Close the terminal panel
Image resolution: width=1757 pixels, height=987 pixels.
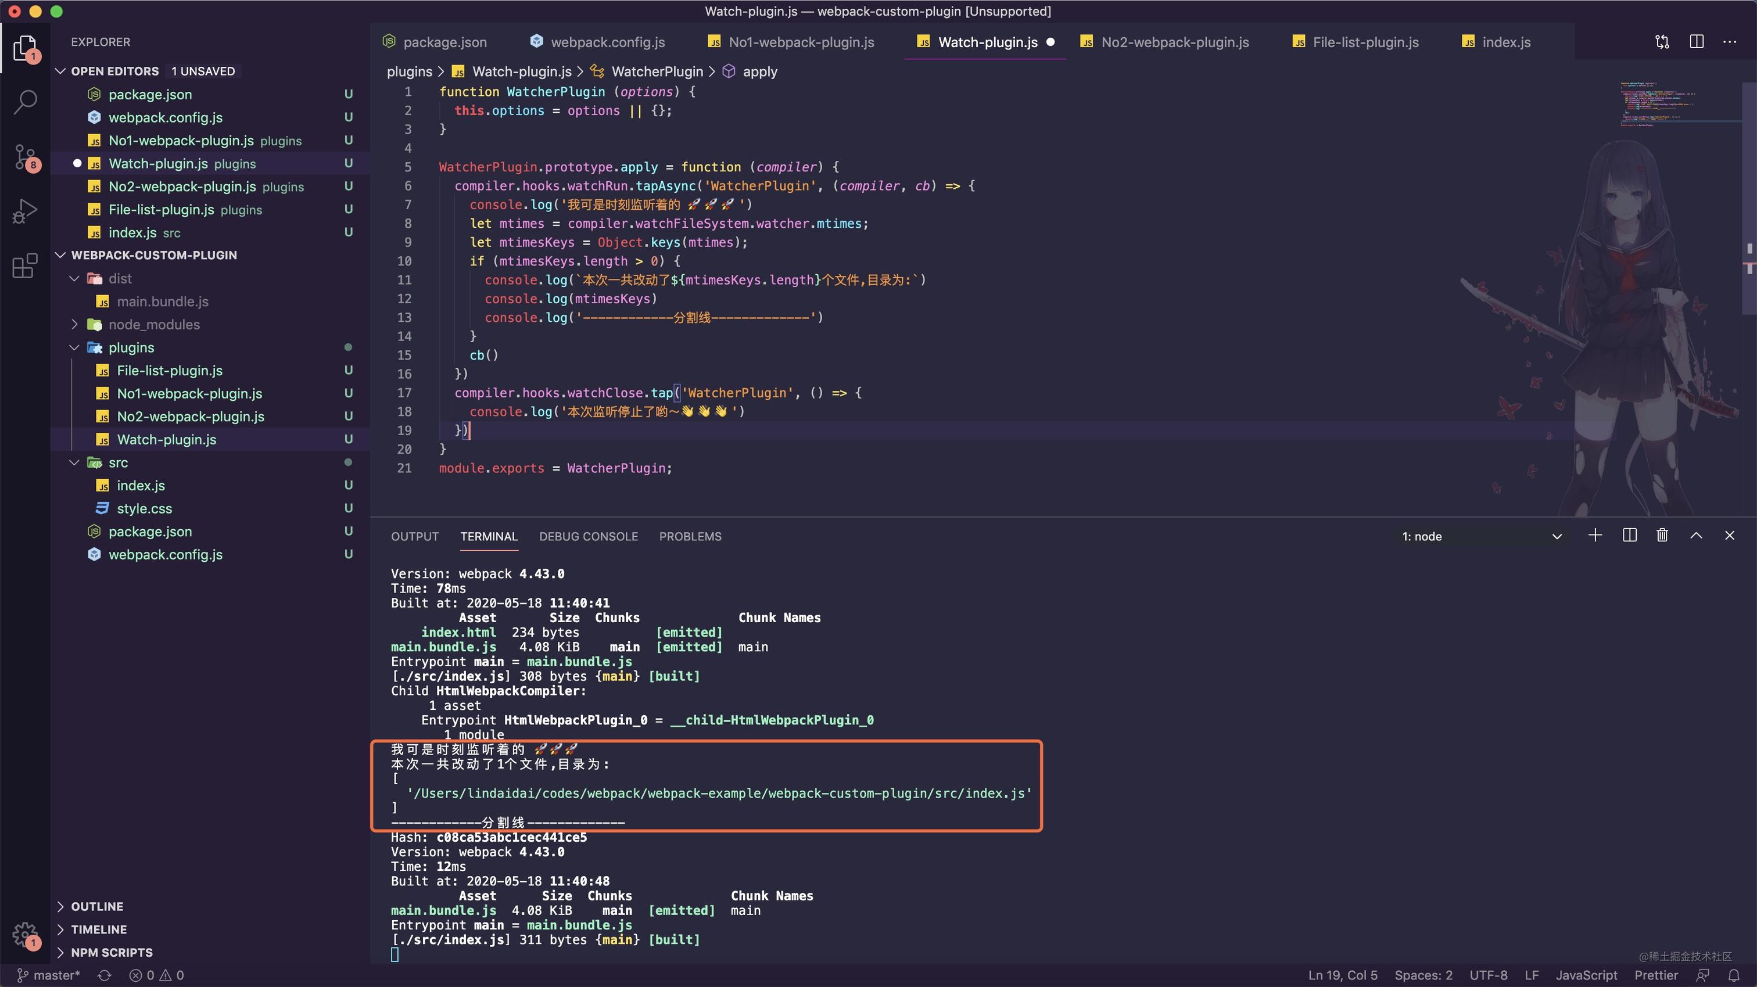[x=1729, y=536]
